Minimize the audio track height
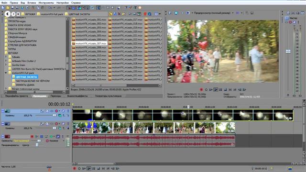306x172 pixels. pyautogui.click(x=3, y=136)
